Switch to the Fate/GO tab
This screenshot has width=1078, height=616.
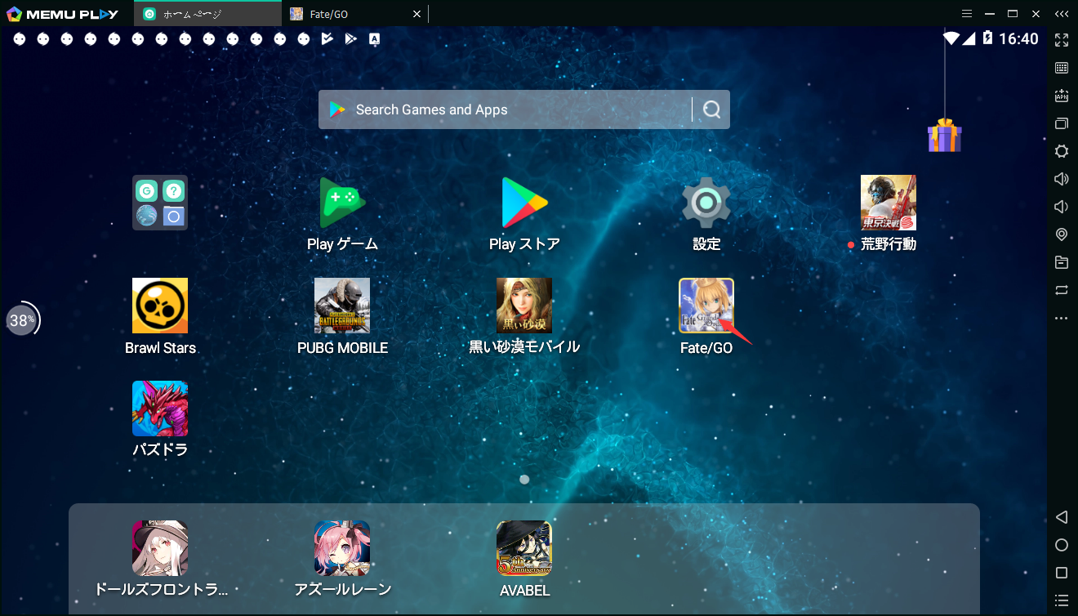tap(354, 14)
